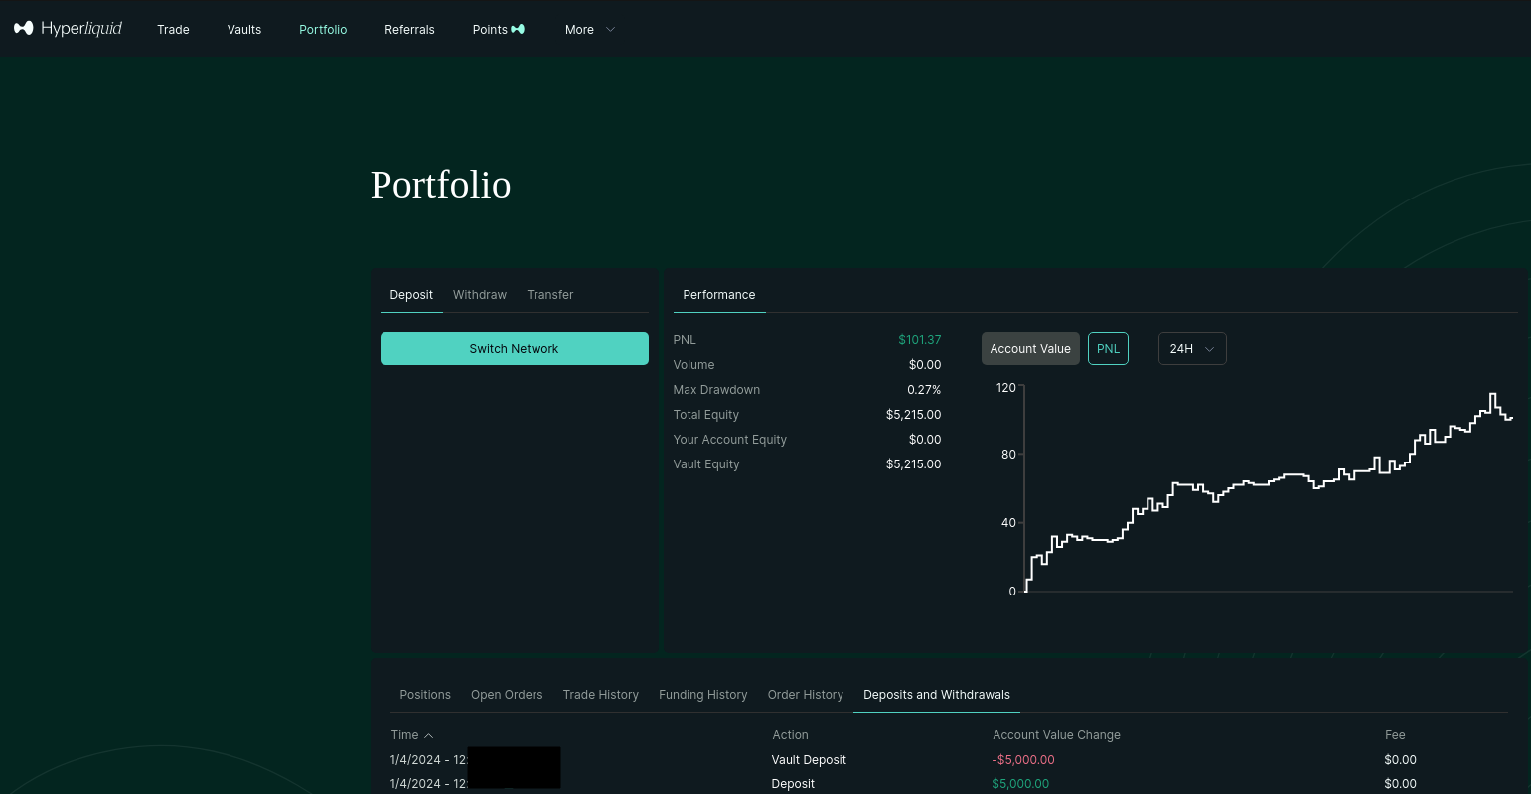Select Deposits and Withdrawals tab

(937, 695)
